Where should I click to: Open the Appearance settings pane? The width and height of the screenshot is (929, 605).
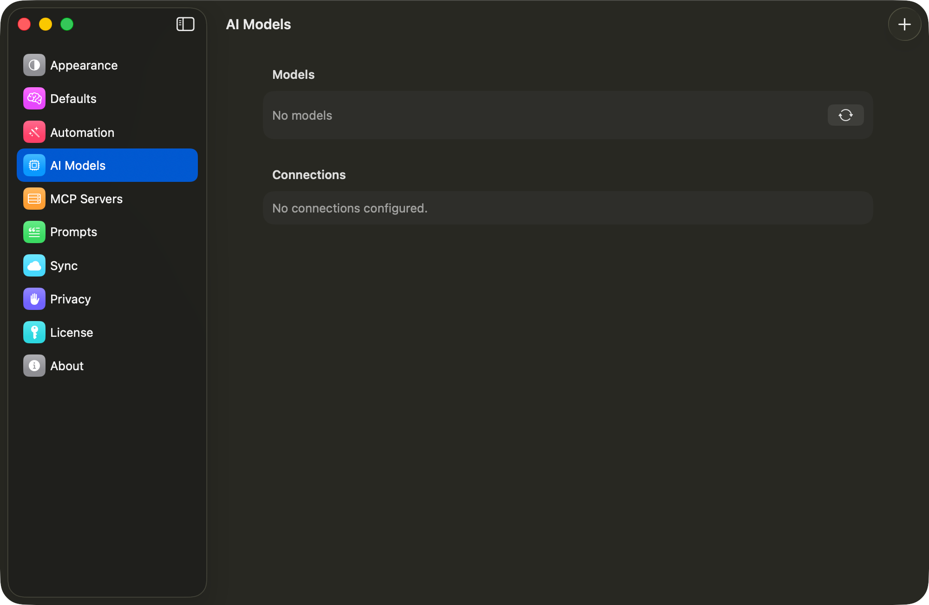pos(107,65)
